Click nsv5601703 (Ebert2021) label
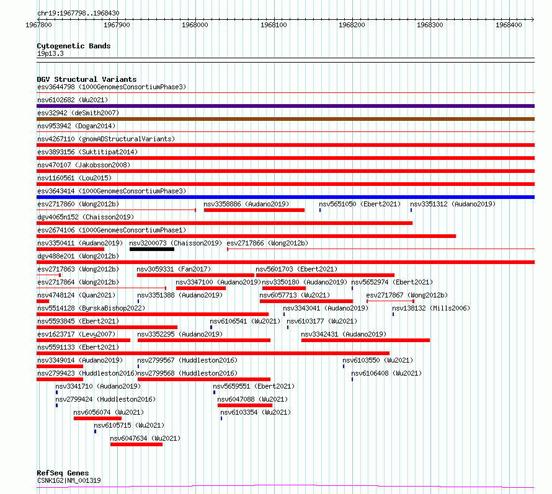Image resolution: width=552 pixels, height=494 pixels. pos(296,269)
